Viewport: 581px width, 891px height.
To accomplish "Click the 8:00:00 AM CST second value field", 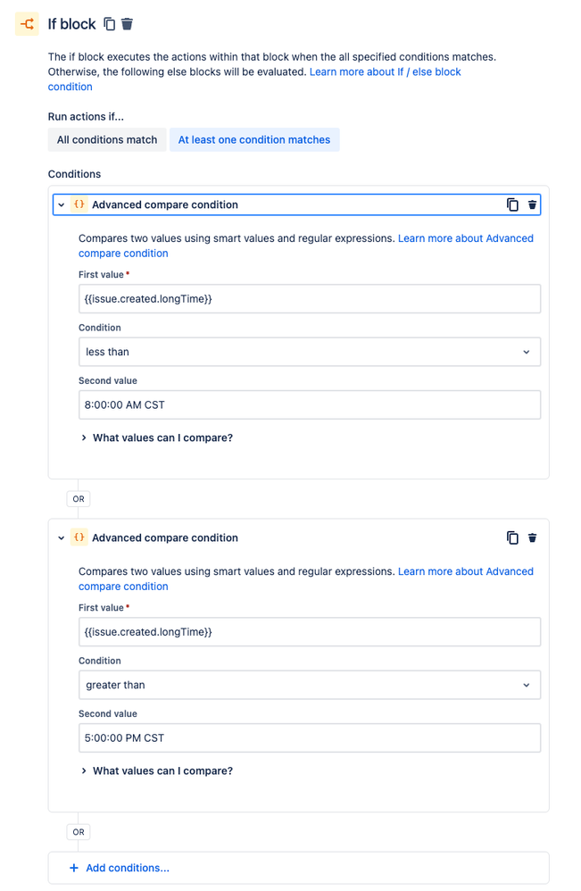I will 309,404.
